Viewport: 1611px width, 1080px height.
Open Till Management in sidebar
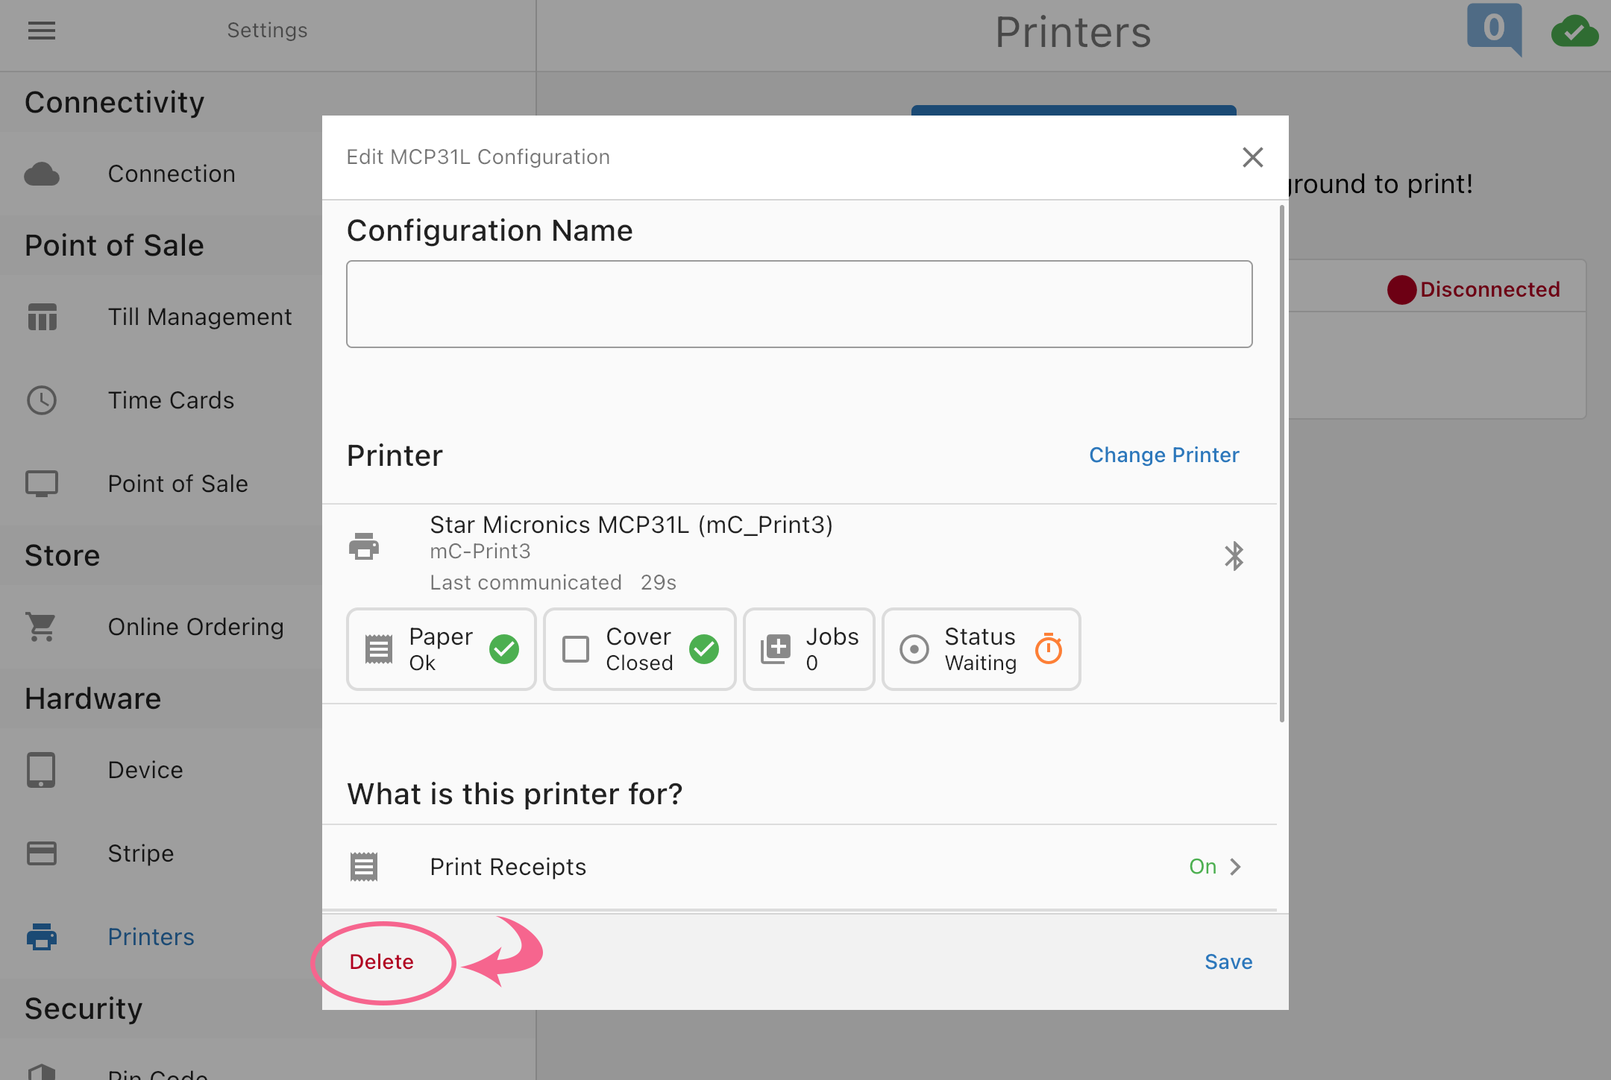200,317
